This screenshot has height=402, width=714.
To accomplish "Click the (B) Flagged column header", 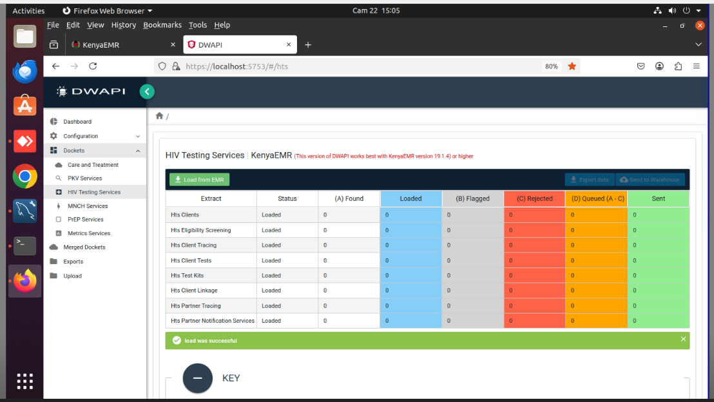I will point(472,198).
